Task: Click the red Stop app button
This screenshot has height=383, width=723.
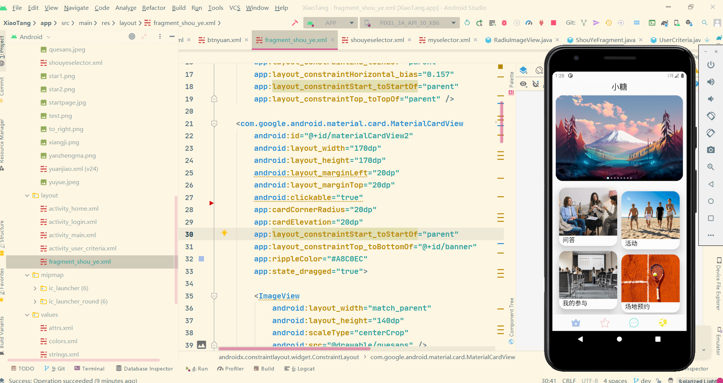Action: 554,23
